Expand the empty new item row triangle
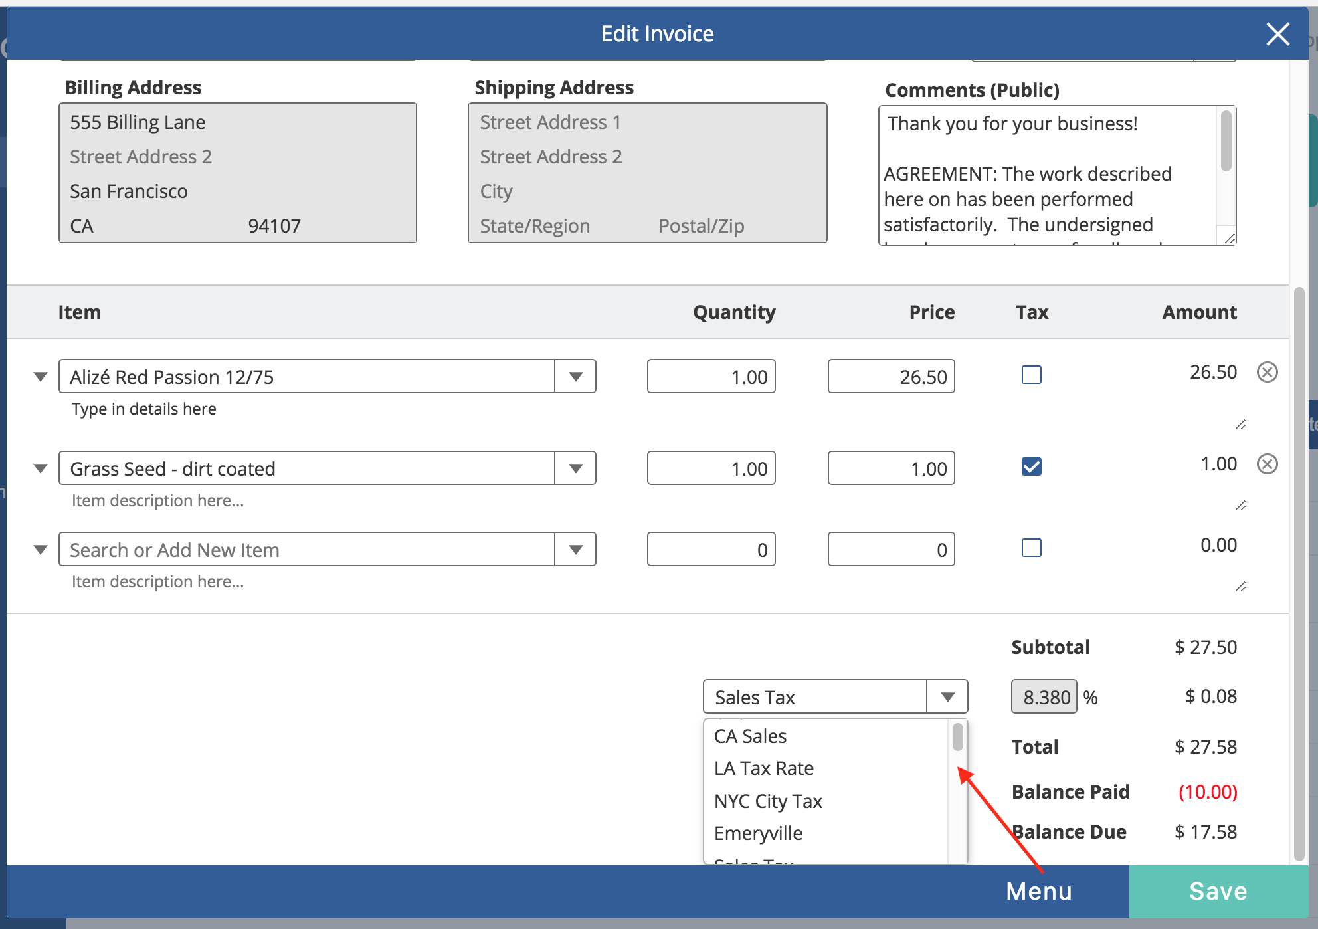Screen dimensions: 1318x929 coord(41,550)
